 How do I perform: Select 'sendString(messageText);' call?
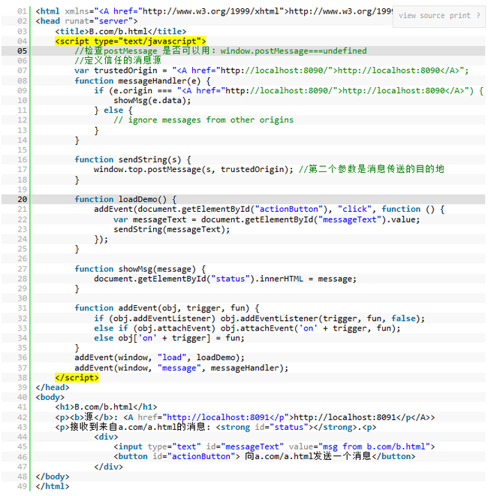coord(172,229)
